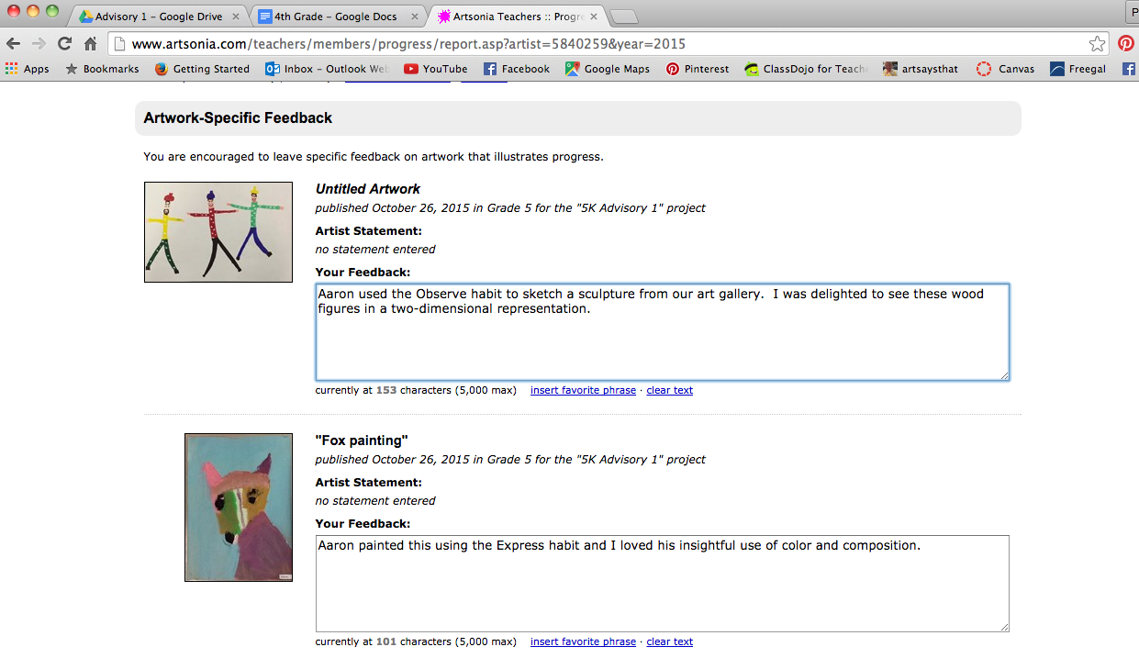Clear text of Fox painting feedback

tap(669, 641)
